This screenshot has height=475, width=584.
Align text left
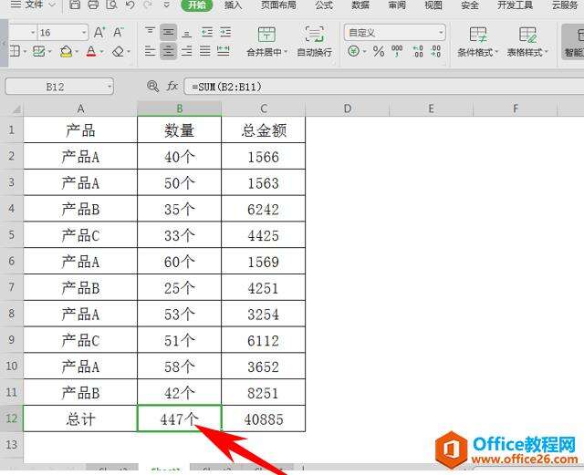pyautogui.click(x=150, y=51)
